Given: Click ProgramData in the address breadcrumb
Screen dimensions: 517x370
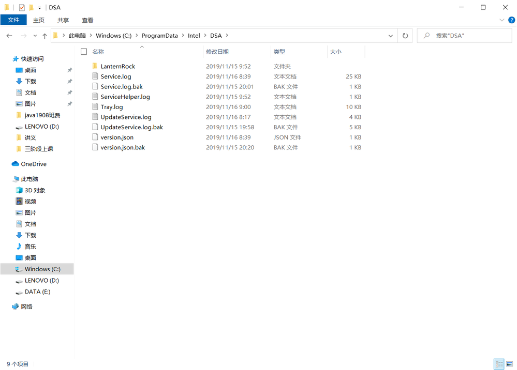Looking at the screenshot, I should (159, 36).
